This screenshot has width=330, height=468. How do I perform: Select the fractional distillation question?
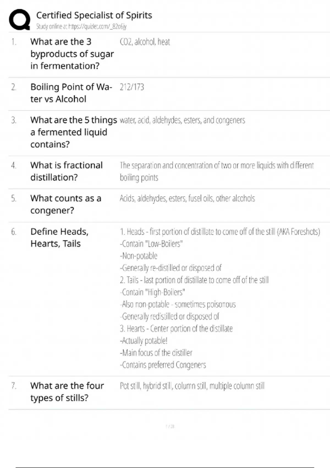click(66, 171)
